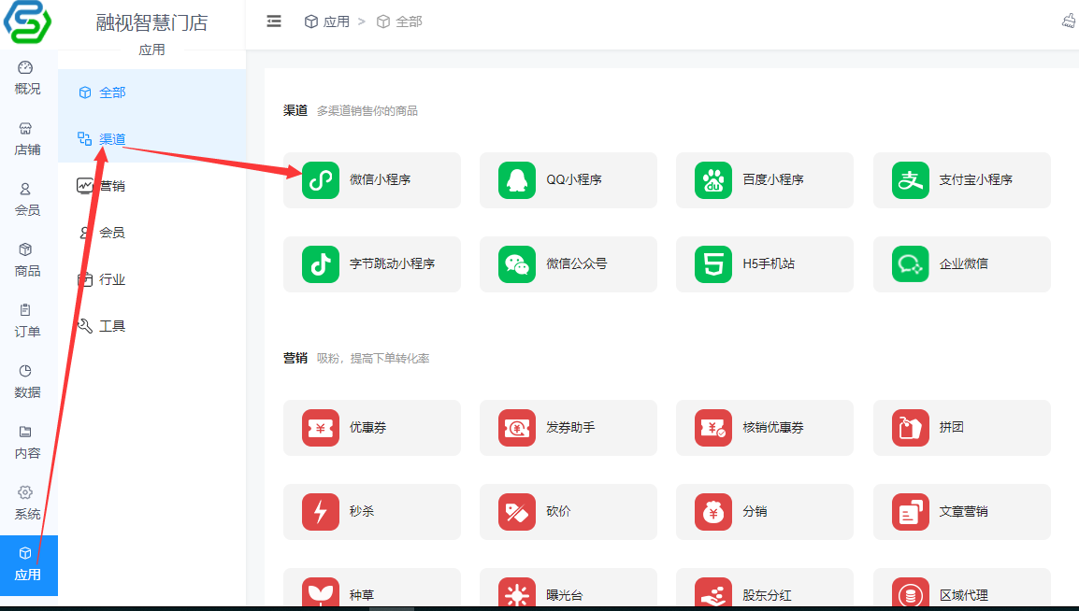Select 会员 in the app submenu
The image size is (1079, 611).
[152, 233]
